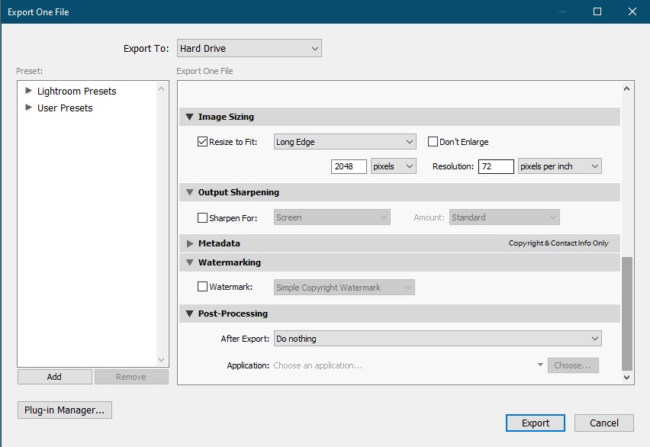Click the small arrow beside Application field

540,365
